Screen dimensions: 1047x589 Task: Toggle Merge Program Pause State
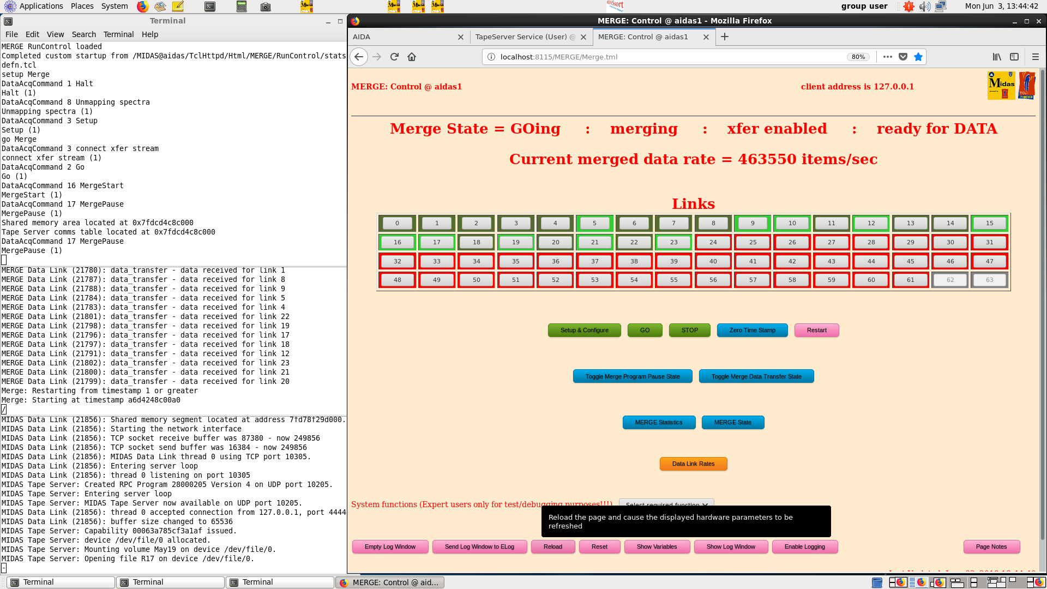click(633, 376)
